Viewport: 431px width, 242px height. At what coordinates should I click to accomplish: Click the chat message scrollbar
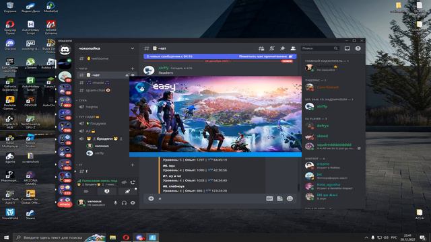tap(298, 187)
